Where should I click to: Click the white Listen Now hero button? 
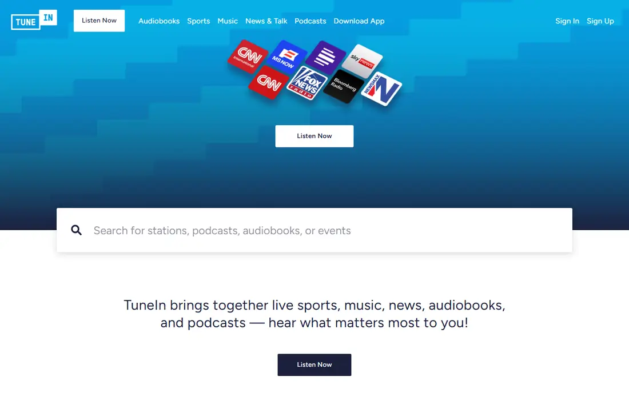[x=314, y=136]
